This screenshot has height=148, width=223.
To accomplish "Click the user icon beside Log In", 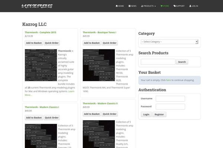I will coord(190,6).
